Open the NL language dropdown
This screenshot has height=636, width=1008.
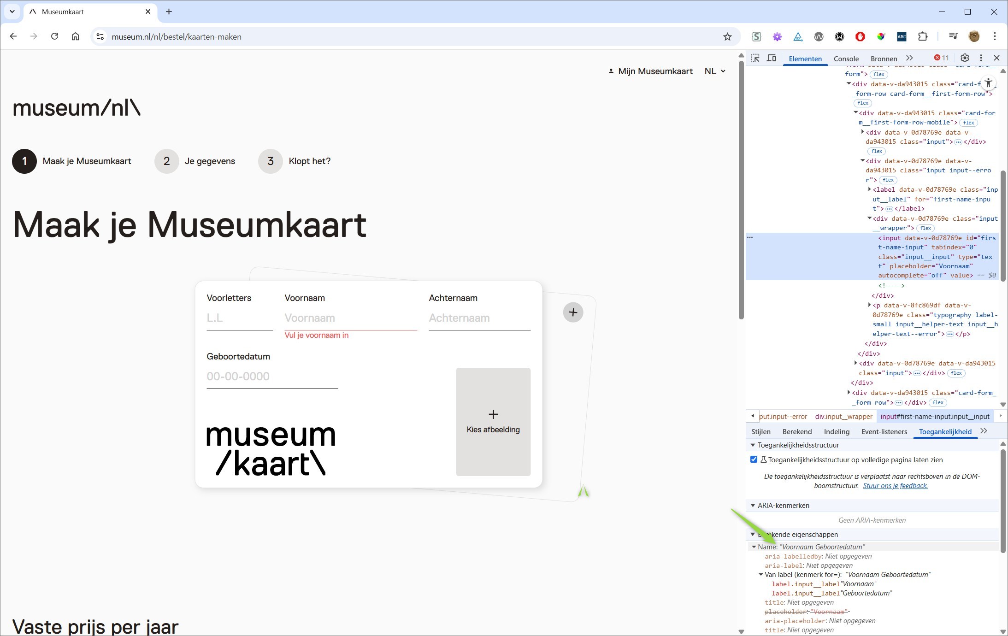[x=715, y=71]
